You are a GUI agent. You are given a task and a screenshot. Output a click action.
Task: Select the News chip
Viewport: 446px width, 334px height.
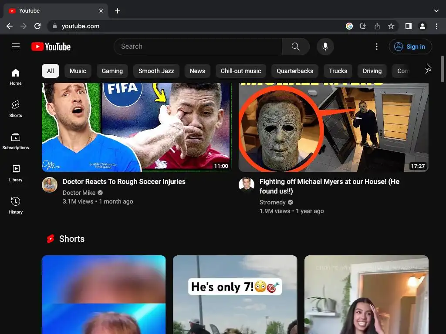pyautogui.click(x=197, y=71)
